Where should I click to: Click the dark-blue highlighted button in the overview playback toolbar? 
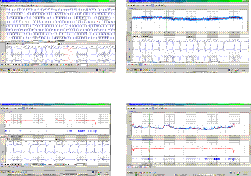pos(61,41)
